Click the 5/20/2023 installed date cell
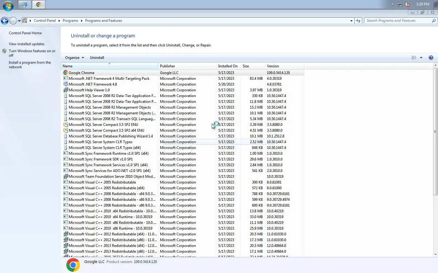The image size is (438, 273). click(x=226, y=84)
